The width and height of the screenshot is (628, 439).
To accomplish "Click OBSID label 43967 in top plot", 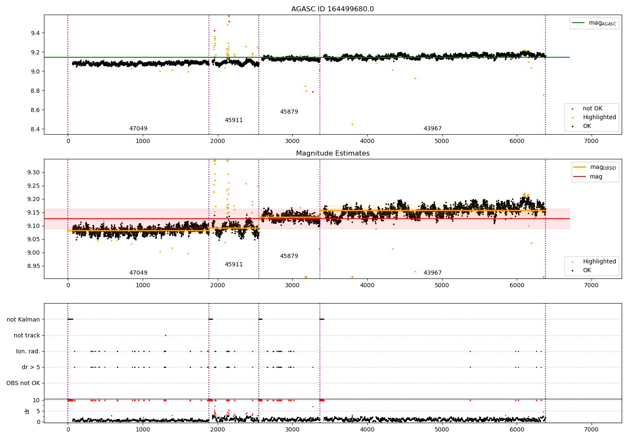I will [432, 129].
